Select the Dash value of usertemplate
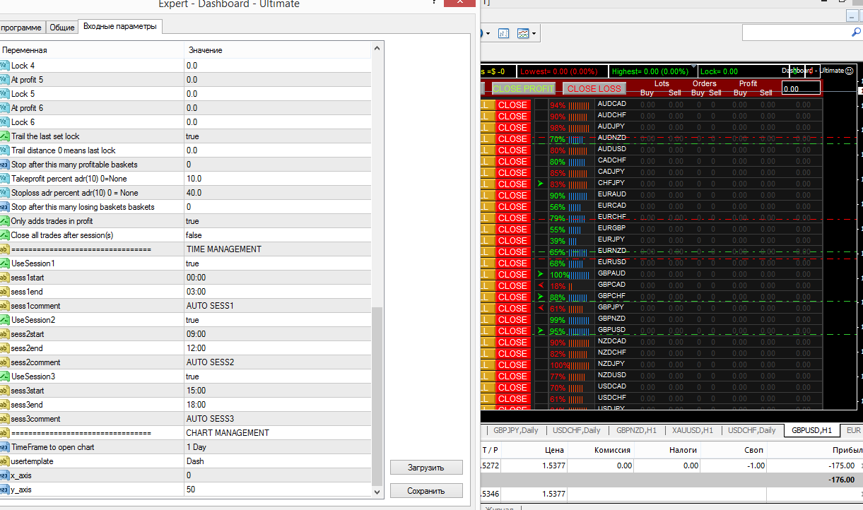The height and width of the screenshot is (510, 863). coord(278,461)
